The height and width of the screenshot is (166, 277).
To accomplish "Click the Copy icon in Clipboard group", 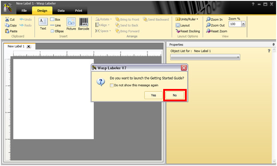I will pyautogui.click(x=7, y=25).
